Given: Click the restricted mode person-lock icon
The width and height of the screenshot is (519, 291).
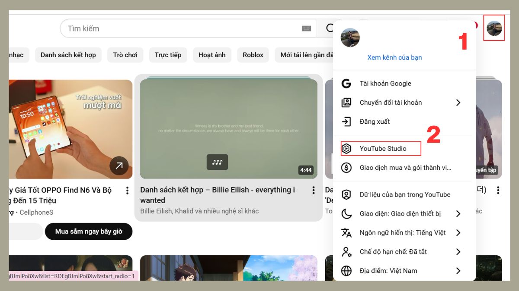Looking at the screenshot, I should (x=346, y=252).
